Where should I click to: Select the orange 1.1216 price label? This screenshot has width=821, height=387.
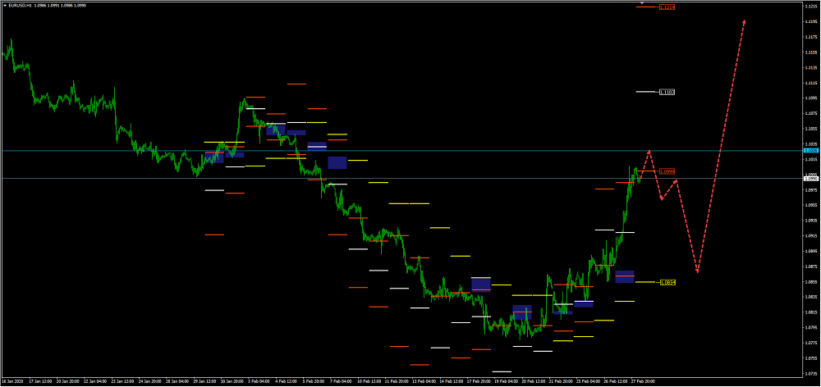668,7
